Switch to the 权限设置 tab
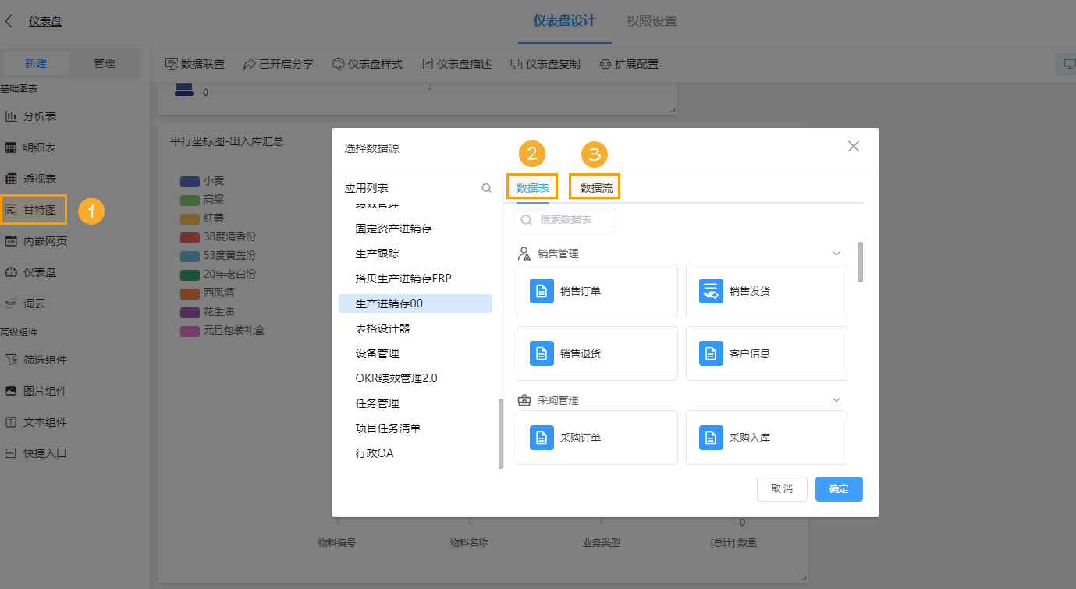Screen dimensions: 1076x589 pos(651,21)
